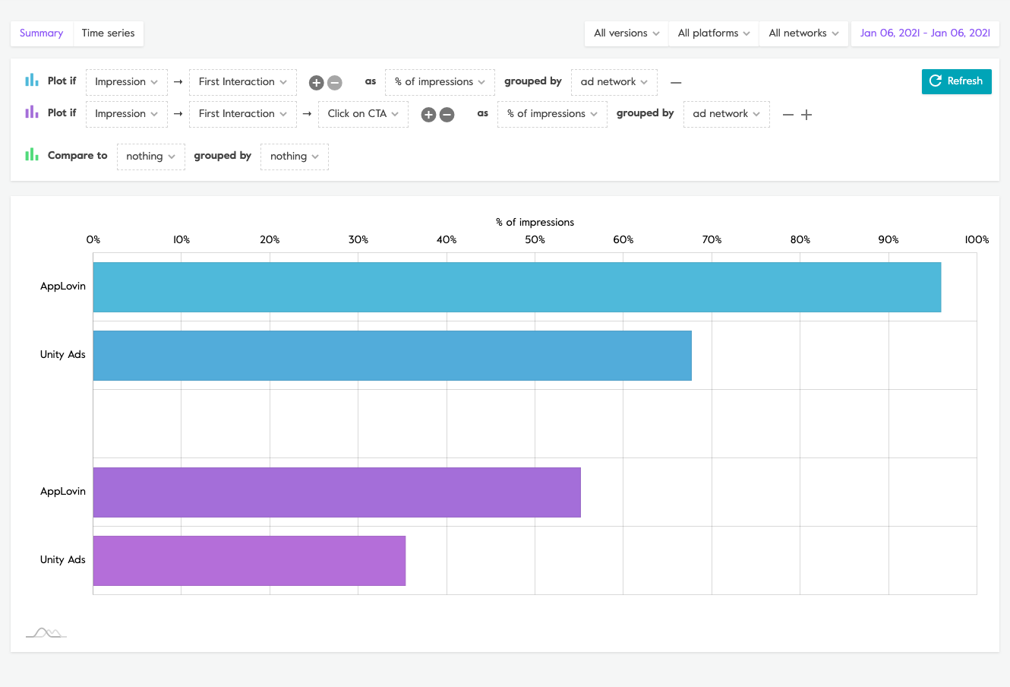This screenshot has height=687, width=1010.
Task: Click the purple Unity Ads bar in the chart
Action: [x=249, y=561]
